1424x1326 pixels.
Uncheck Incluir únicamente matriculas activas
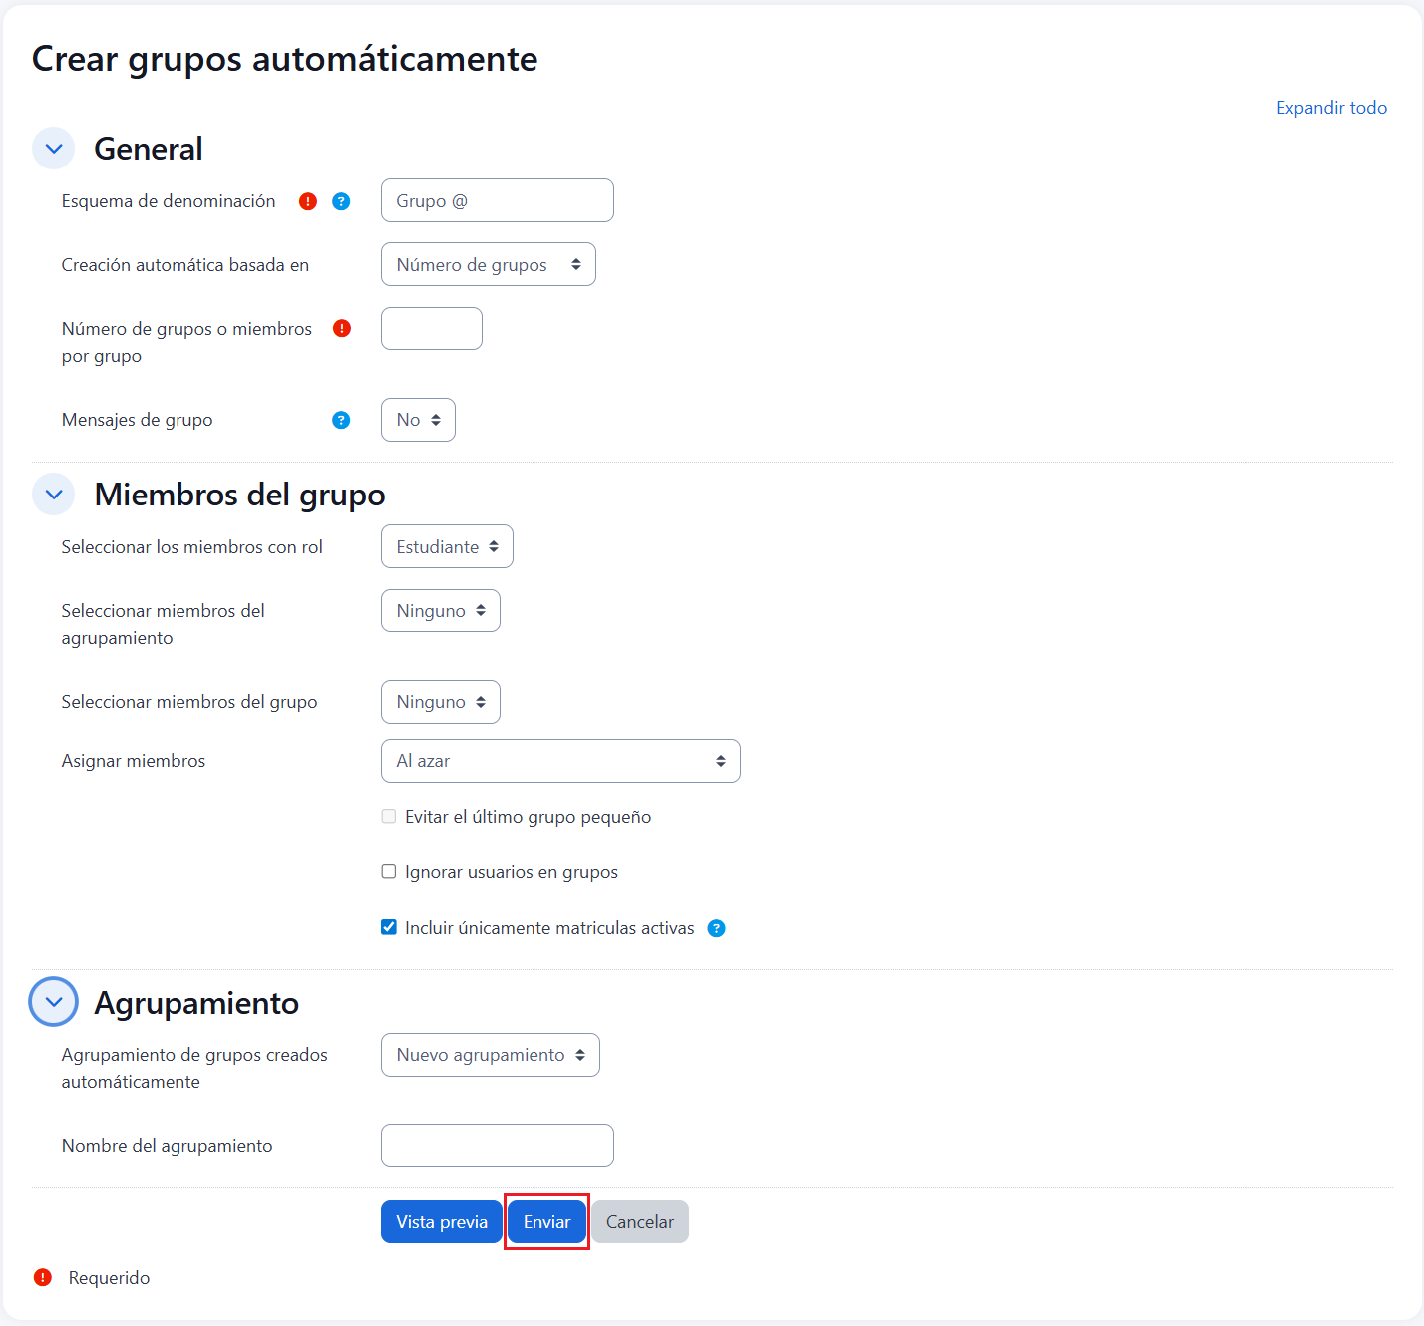click(389, 928)
